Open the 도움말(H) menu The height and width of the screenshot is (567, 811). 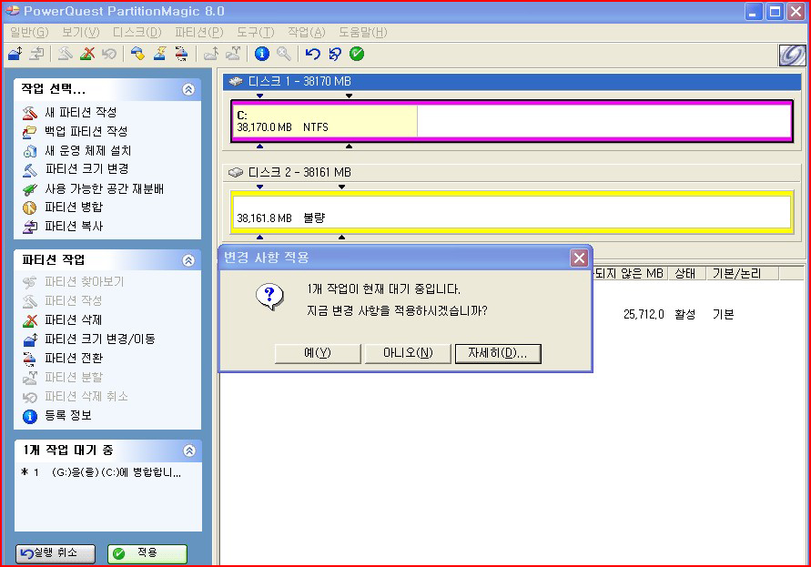coord(362,33)
